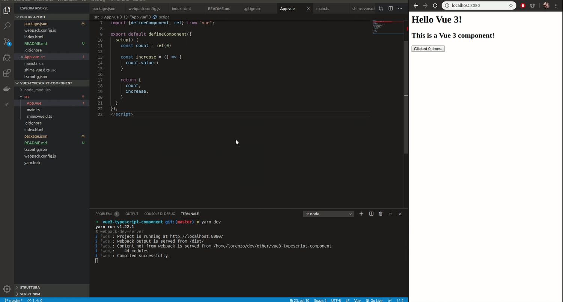Open the browser three-dot menu
This screenshot has width=563, height=302.
[556, 6]
